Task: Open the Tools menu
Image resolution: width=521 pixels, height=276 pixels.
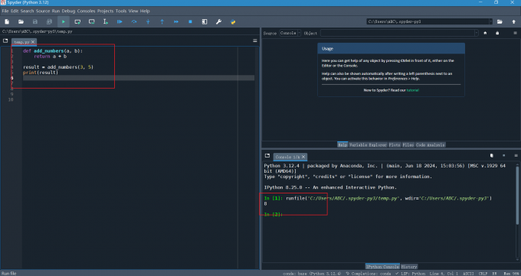Action: coord(121,11)
